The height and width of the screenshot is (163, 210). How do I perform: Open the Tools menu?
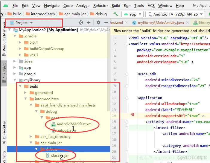(139, 6)
